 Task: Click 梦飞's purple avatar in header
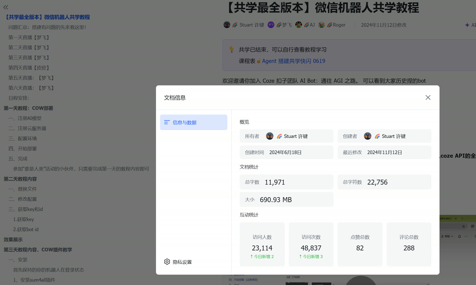pyautogui.click(x=271, y=25)
